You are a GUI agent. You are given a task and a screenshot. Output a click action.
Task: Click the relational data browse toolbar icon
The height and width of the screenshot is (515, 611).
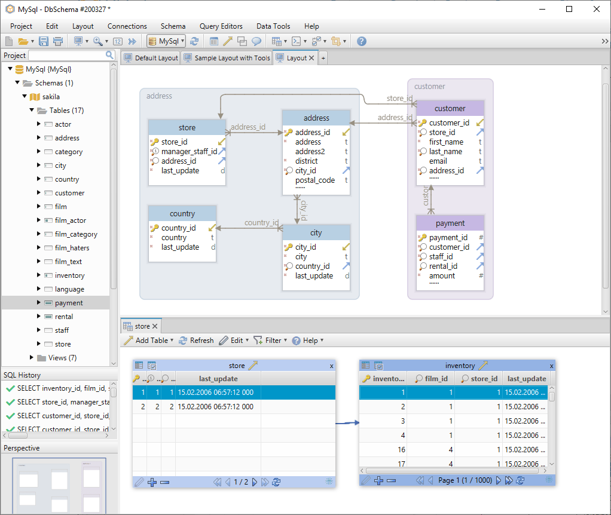277,41
